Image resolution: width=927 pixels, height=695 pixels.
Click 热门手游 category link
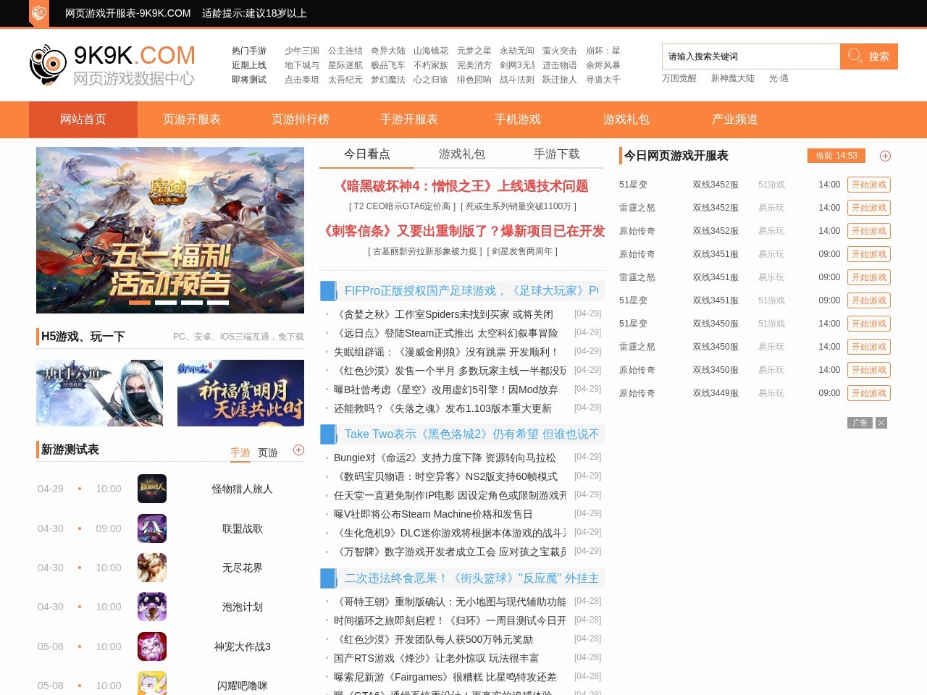coord(249,51)
